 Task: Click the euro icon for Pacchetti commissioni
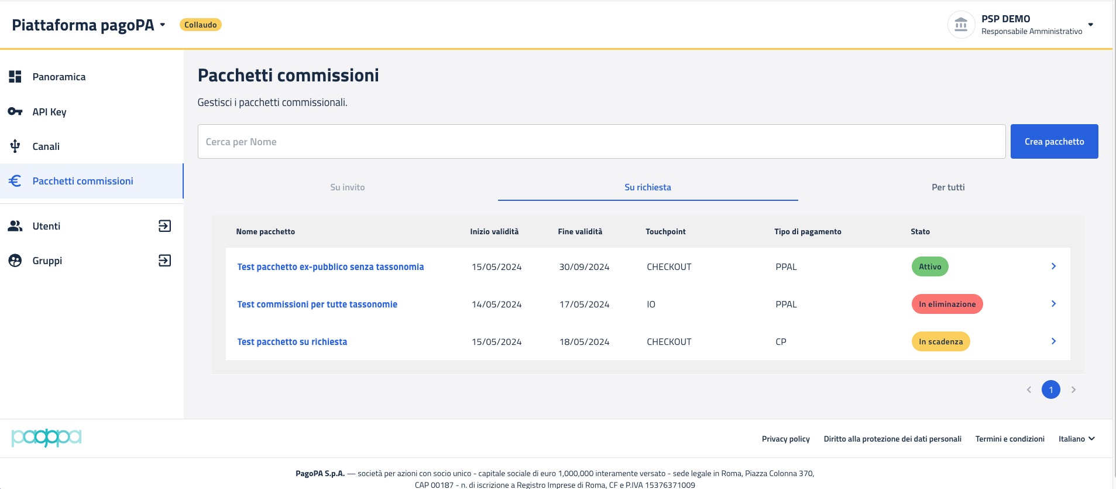(x=15, y=181)
